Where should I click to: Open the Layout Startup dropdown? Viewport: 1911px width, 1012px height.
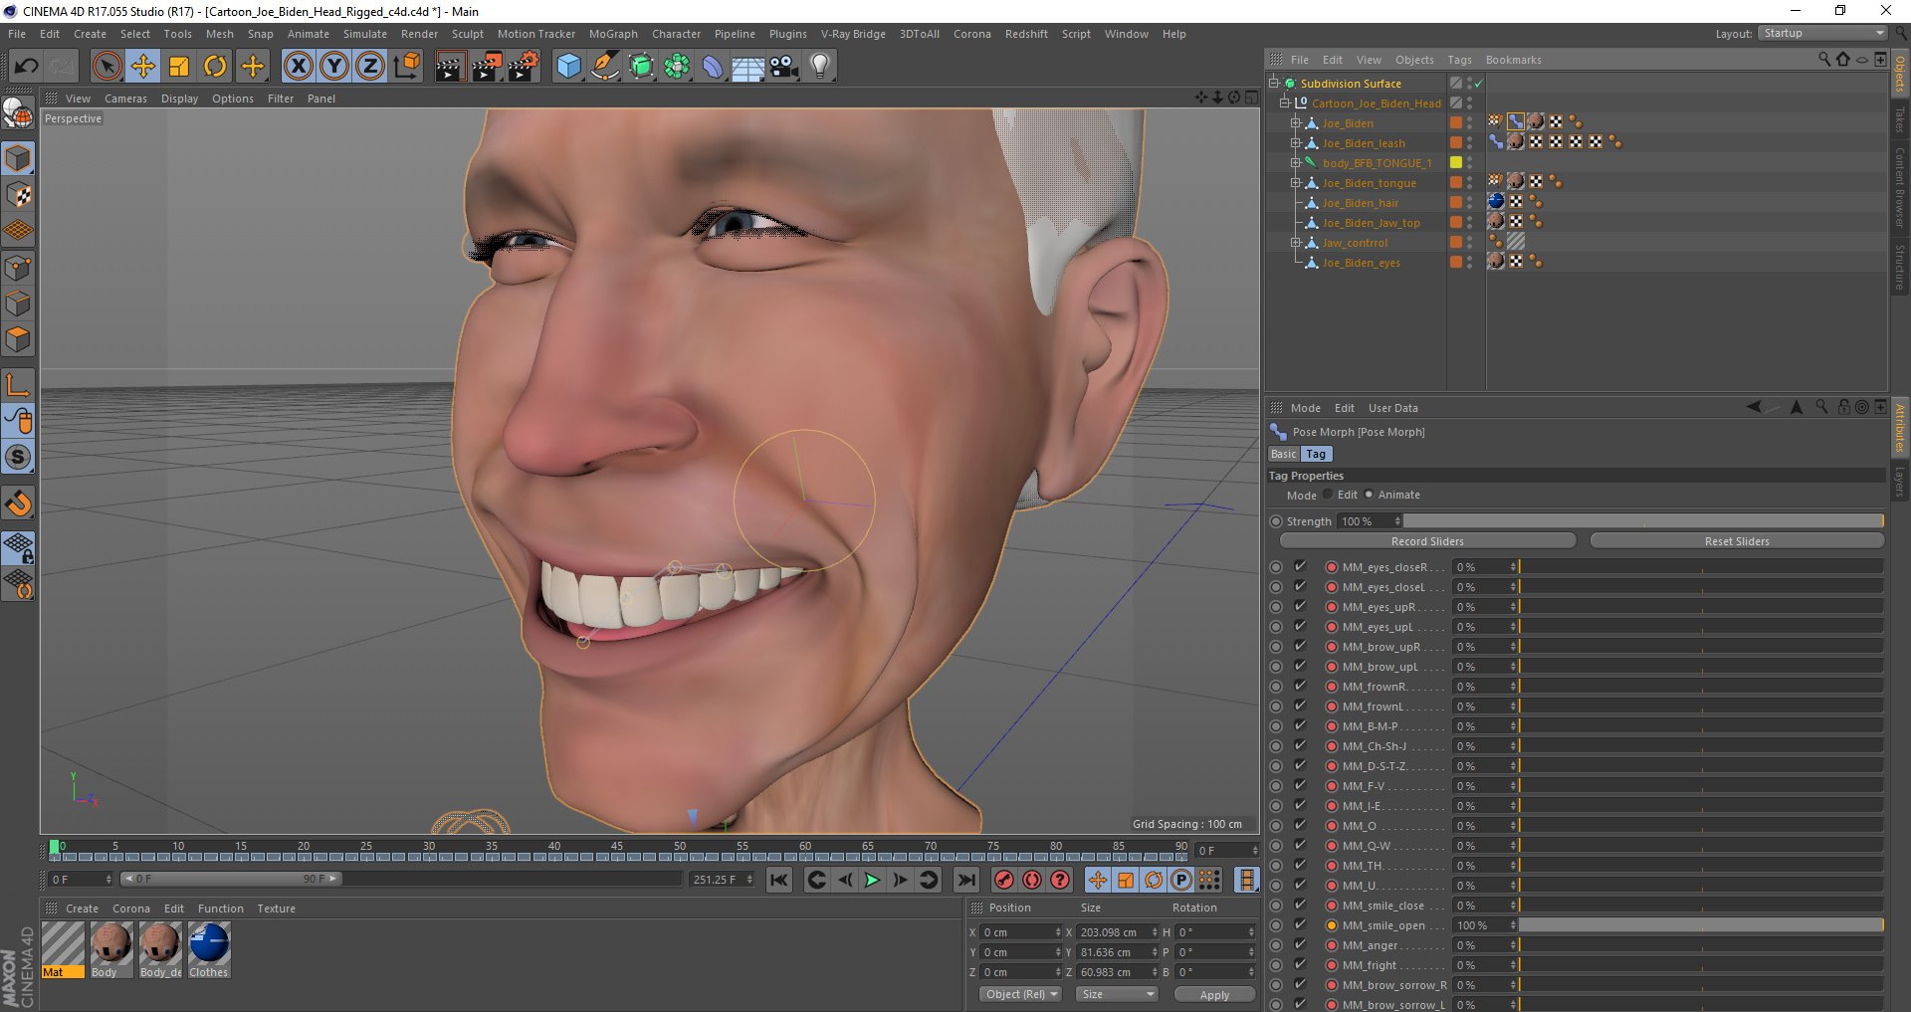point(1822,33)
